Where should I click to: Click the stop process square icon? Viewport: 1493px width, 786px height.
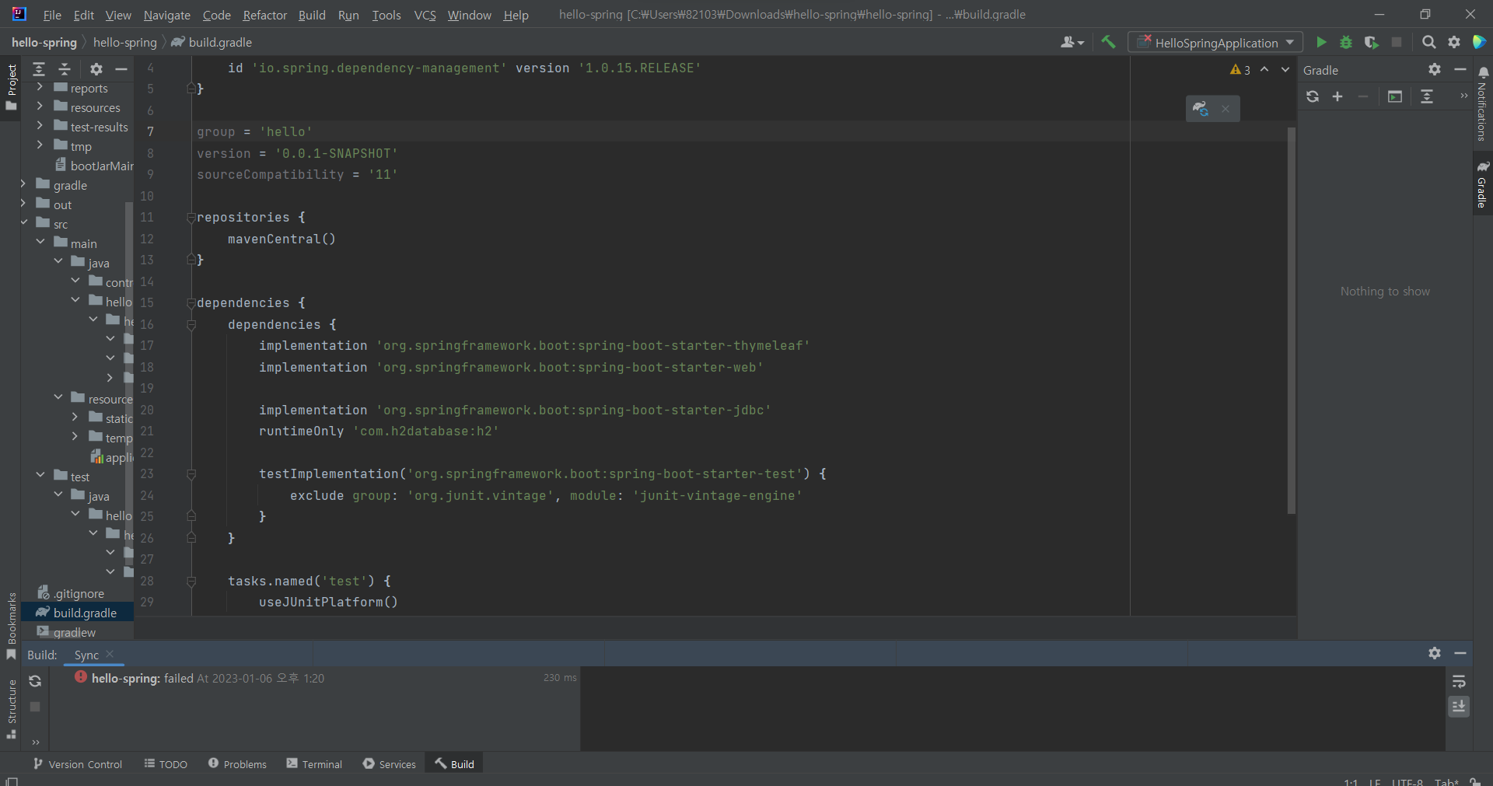[x=1397, y=42]
